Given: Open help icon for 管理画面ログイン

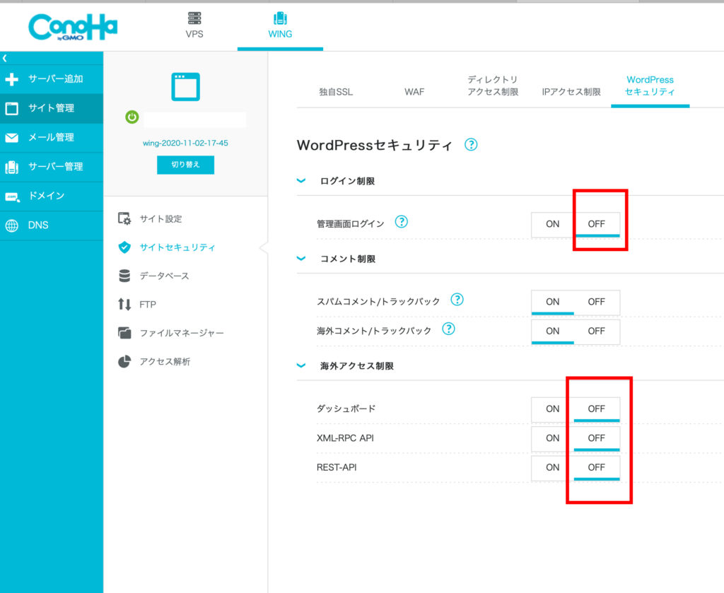Looking at the screenshot, I should 402,222.
